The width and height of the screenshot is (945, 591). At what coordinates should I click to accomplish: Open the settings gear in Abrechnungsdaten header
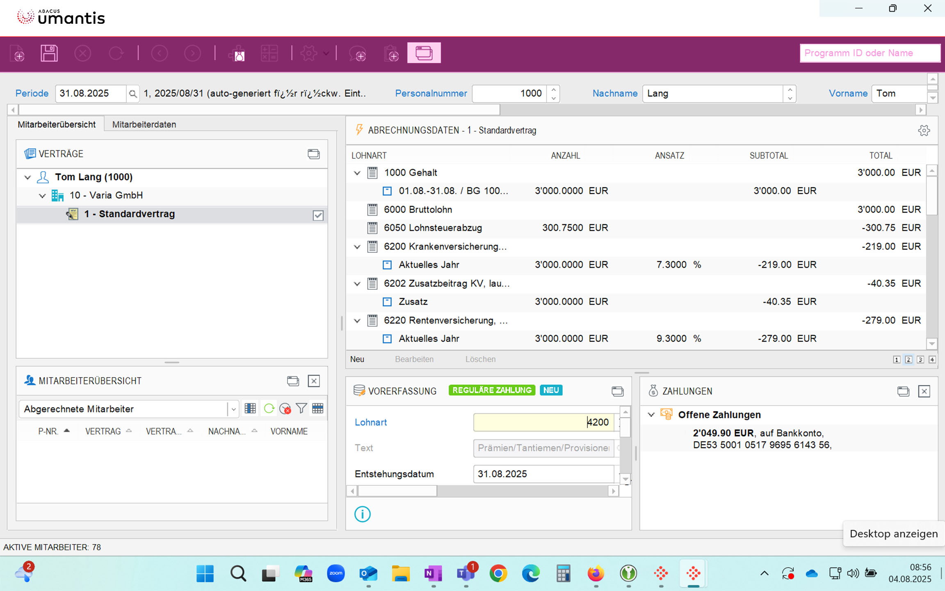click(924, 131)
